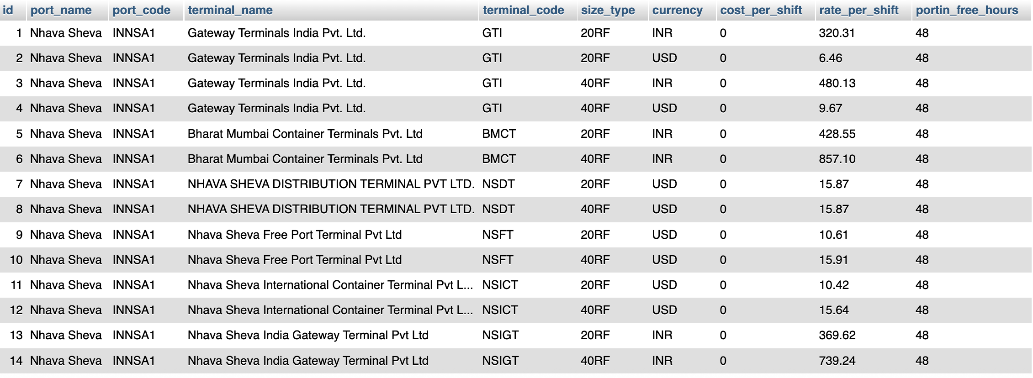The width and height of the screenshot is (1033, 378).
Task: Select the truncated terminal name in row 11
Action: pos(330,285)
